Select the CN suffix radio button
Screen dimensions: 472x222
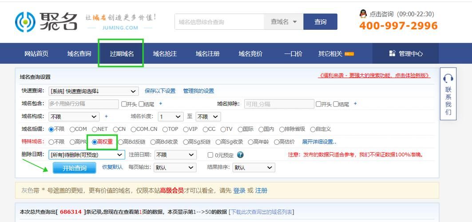point(115,129)
